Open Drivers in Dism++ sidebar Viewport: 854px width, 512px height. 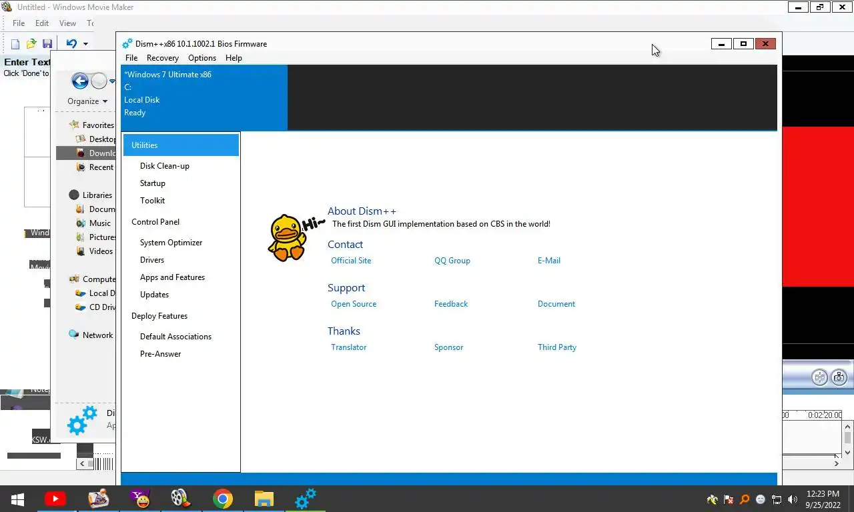tap(152, 260)
